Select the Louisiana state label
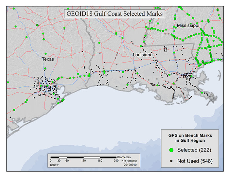 coord(143,55)
